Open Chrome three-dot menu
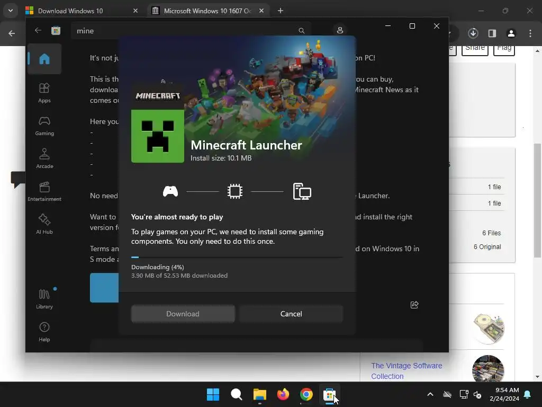The image size is (542, 407). [x=530, y=33]
